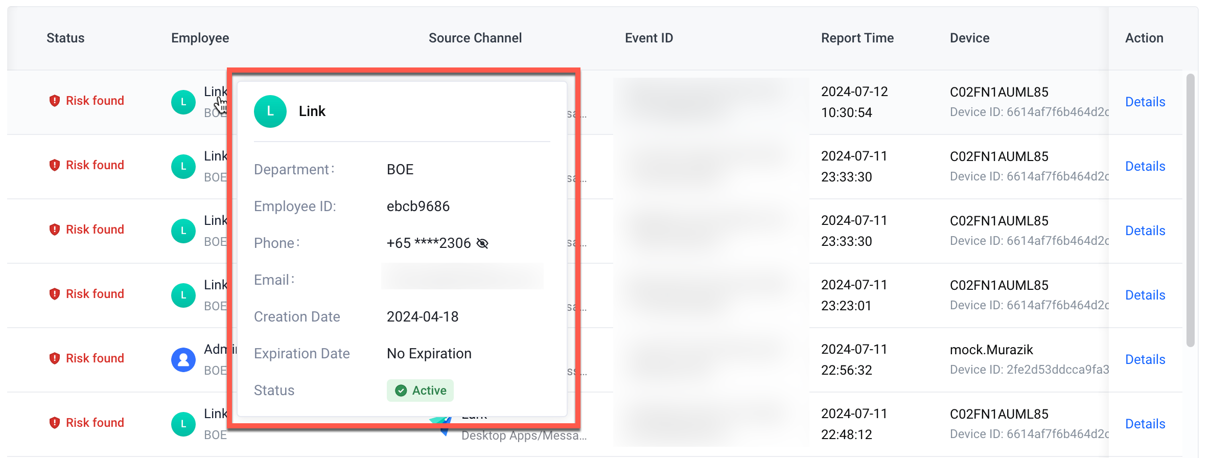Open Details for the 2024-07-12 10:30:54 event
Screen dimensions: 1210x458
click(x=1145, y=102)
